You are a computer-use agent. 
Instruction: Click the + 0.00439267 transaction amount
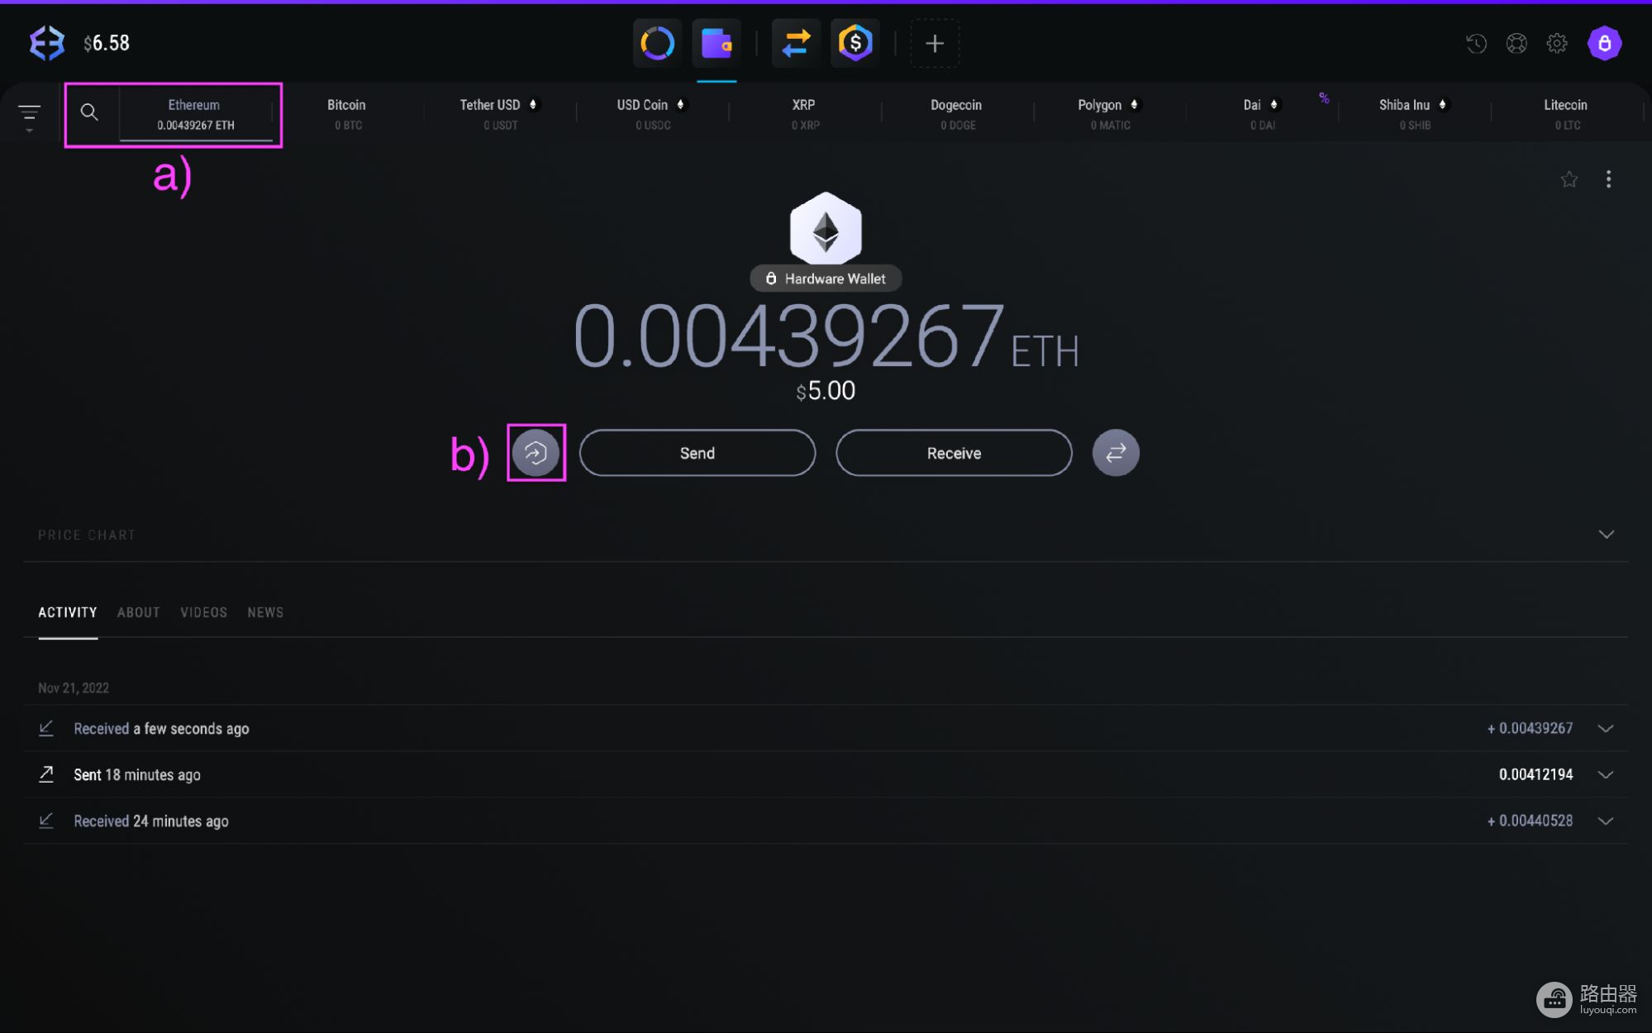[x=1530, y=728]
